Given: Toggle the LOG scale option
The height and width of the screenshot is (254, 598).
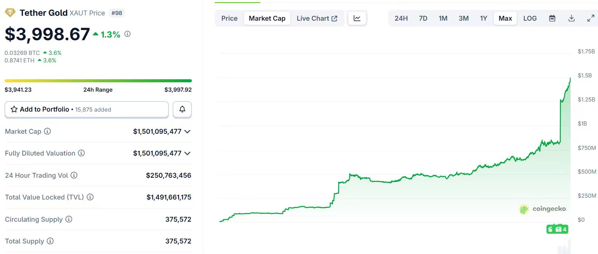Looking at the screenshot, I should [530, 18].
